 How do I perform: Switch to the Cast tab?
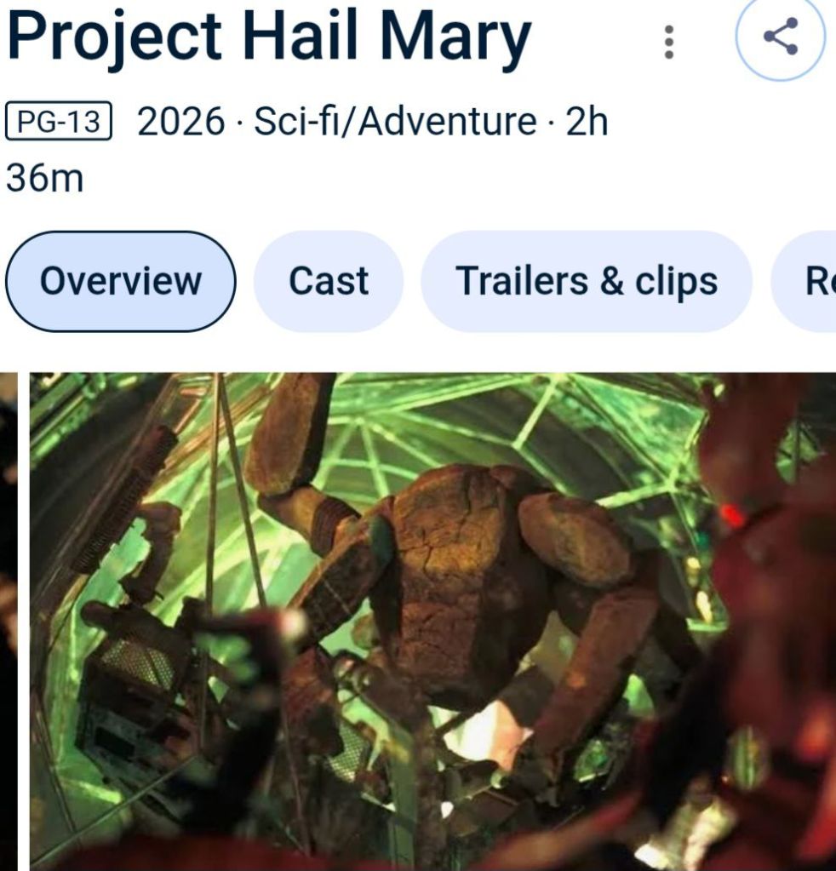[x=329, y=281]
